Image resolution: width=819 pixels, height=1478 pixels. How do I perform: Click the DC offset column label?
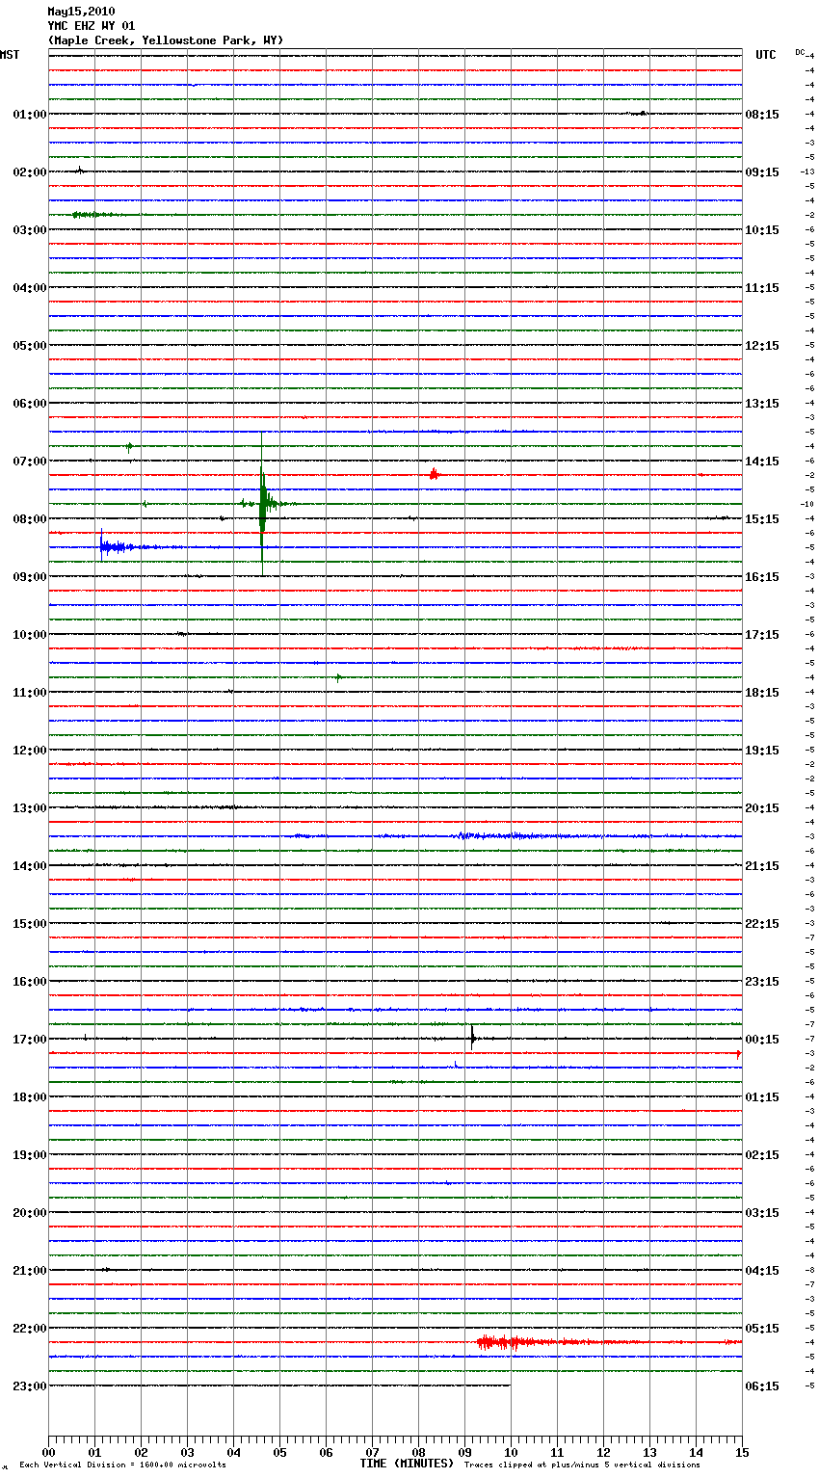click(800, 52)
